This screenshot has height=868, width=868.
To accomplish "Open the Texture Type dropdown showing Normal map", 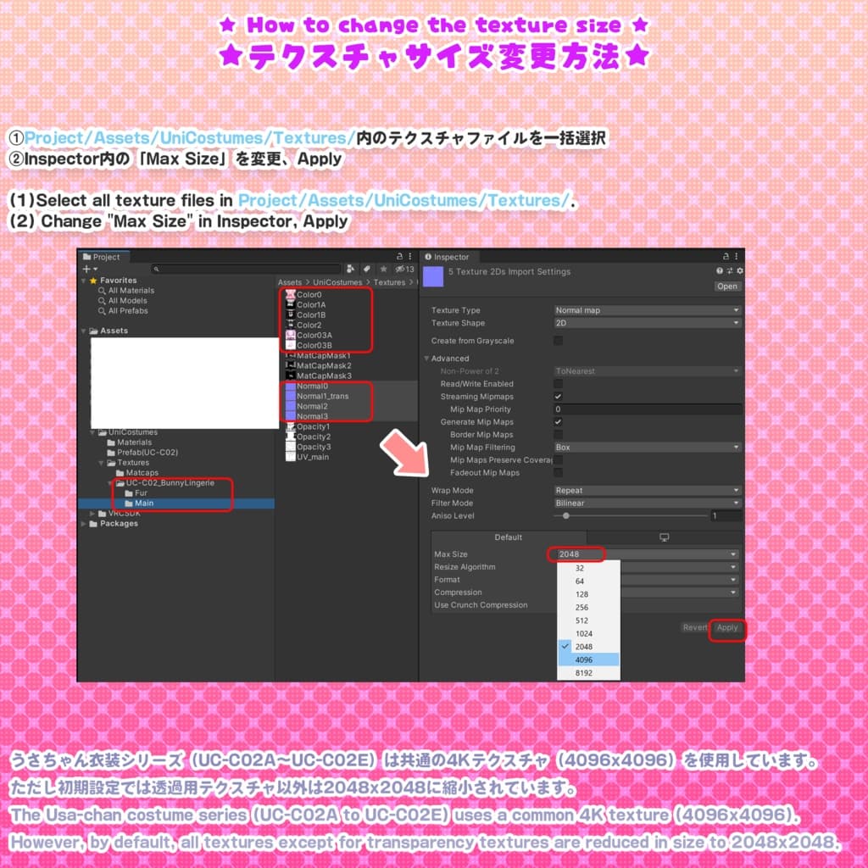I will coord(648,309).
